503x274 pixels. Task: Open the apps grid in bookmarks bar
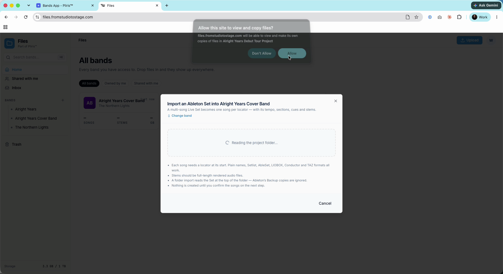(x=5, y=27)
